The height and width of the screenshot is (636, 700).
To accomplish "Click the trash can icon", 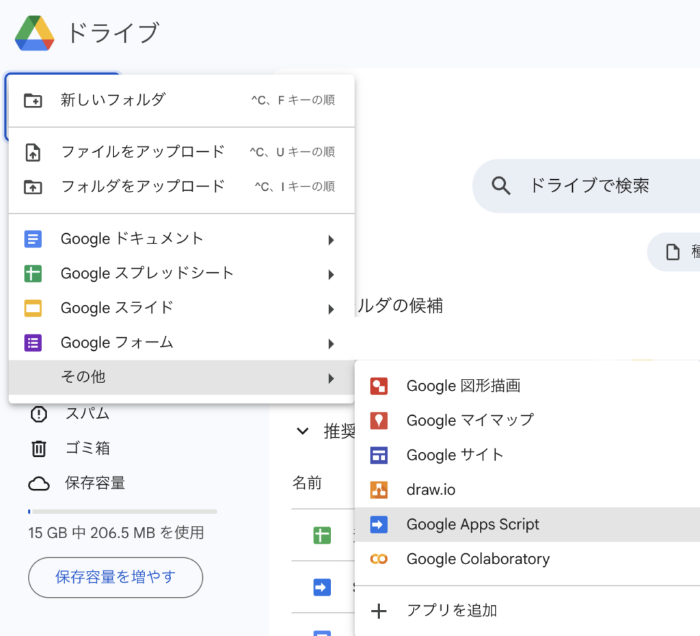I will pyautogui.click(x=39, y=449).
